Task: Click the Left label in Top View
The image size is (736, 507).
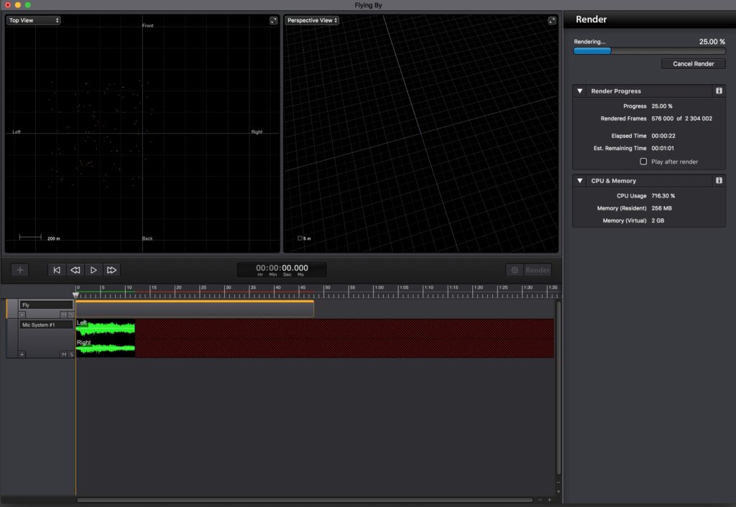Action: click(x=17, y=132)
